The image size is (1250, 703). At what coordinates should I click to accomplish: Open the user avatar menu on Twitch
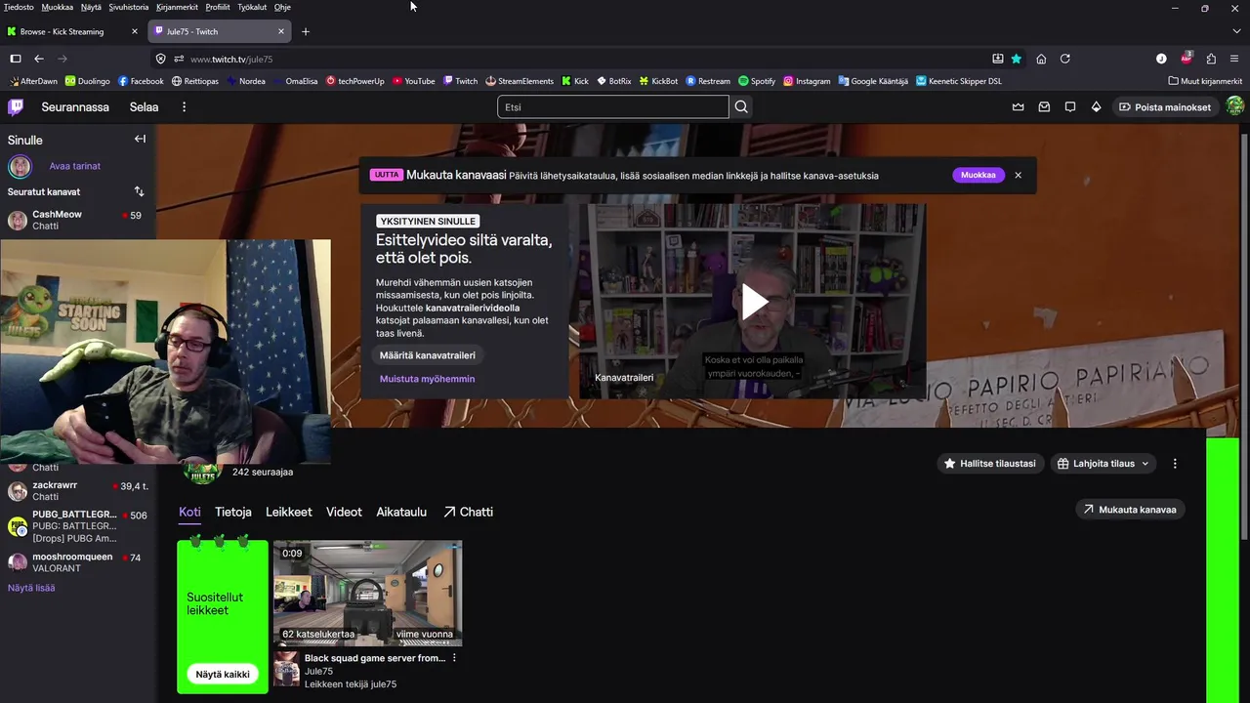pos(1235,106)
